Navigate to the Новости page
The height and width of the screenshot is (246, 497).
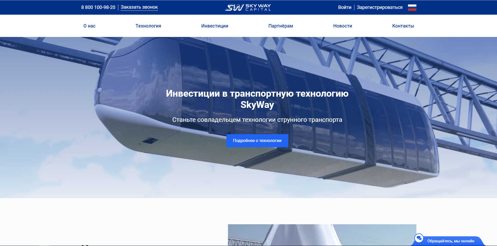click(342, 26)
